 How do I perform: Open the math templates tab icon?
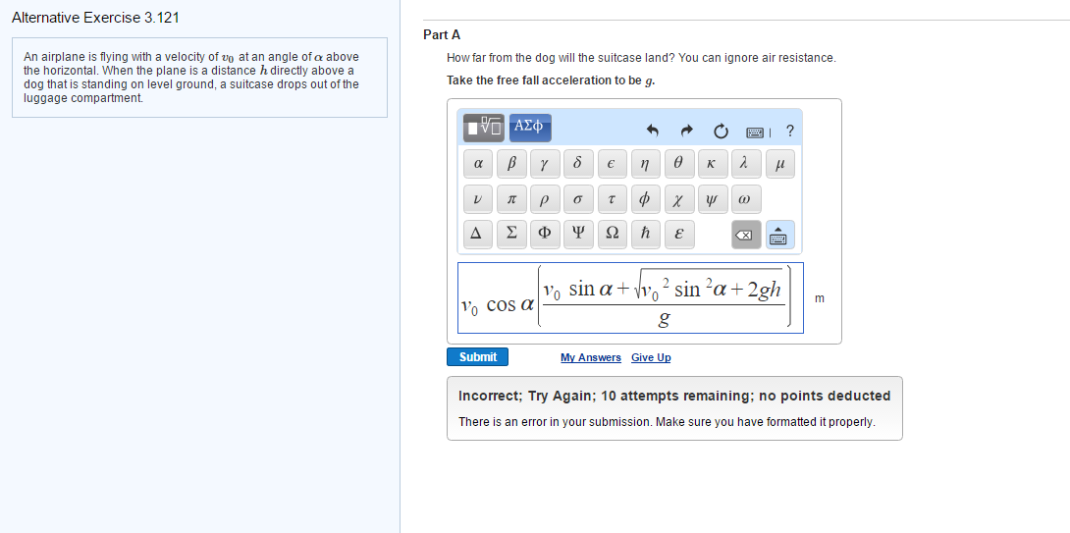(x=484, y=128)
